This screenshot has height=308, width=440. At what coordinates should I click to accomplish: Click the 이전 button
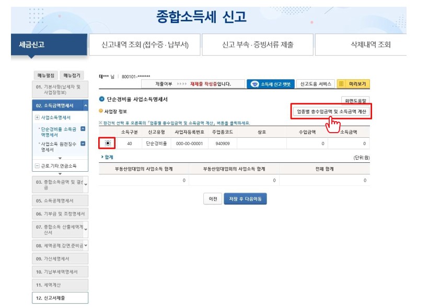tap(213, 199)
